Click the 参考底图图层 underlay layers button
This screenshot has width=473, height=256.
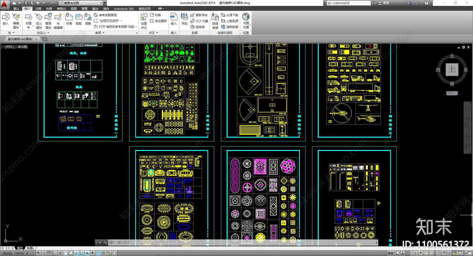click(105, 15)
